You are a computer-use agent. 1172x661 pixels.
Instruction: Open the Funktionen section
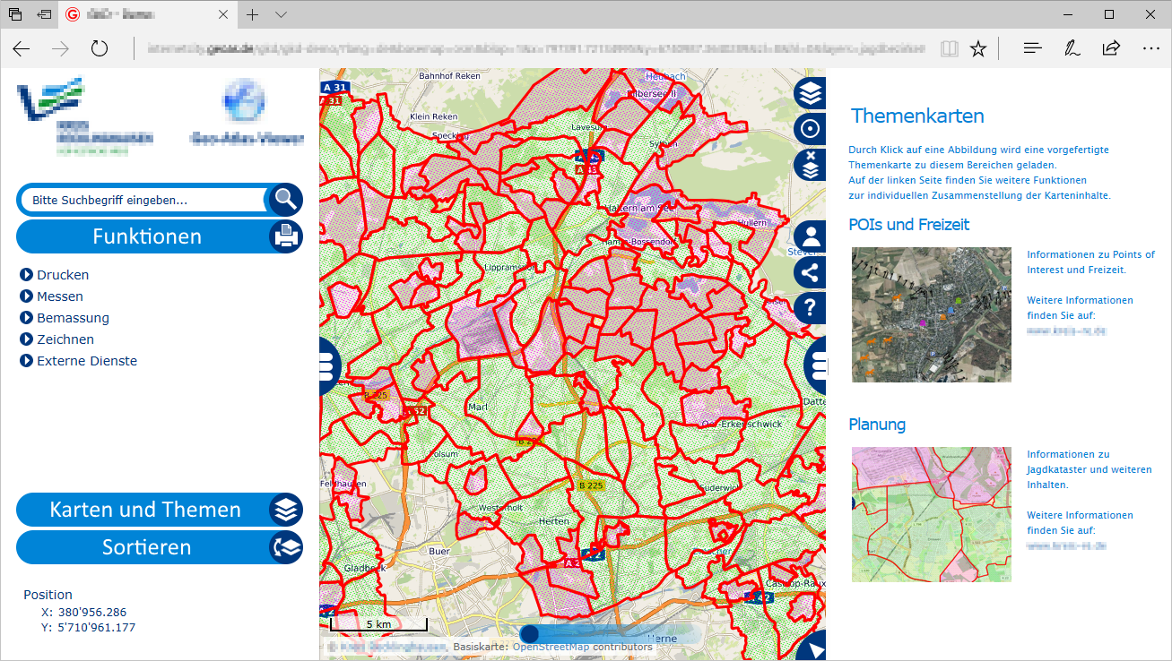(x=147, y=236)
